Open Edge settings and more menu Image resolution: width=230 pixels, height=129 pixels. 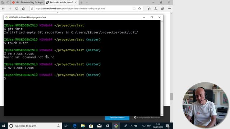point(169,9)
